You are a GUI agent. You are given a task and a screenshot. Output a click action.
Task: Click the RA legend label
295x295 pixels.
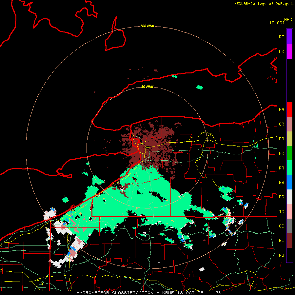tap(281, 168)
